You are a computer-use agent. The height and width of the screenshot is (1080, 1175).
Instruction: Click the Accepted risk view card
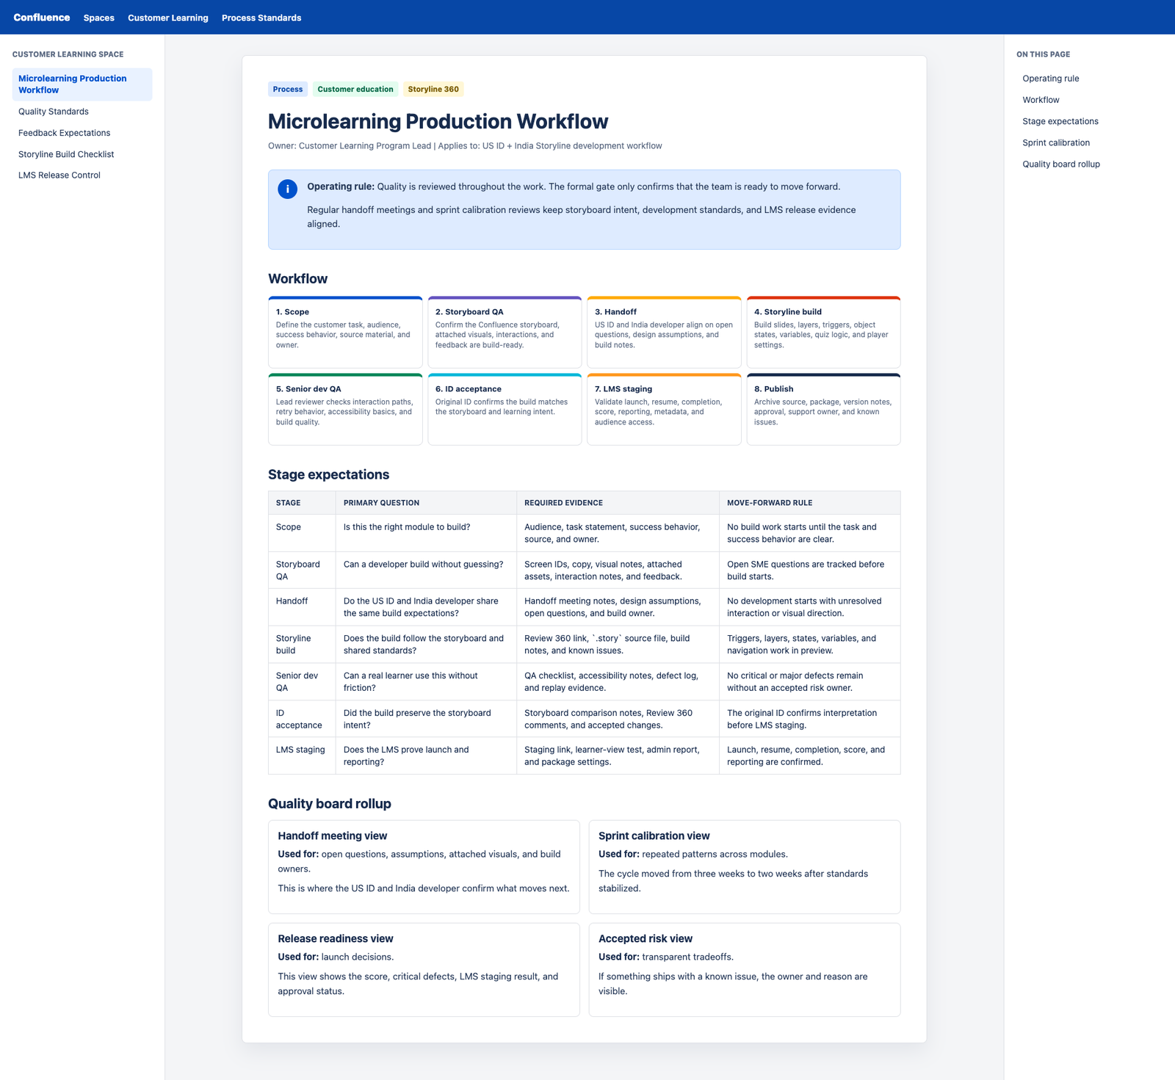pyautogui.click(x=745, y=970)
